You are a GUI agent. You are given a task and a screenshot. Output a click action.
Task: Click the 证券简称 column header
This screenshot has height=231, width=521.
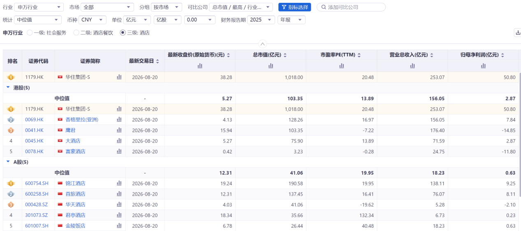pyautogui.click(x=90, y=61)
